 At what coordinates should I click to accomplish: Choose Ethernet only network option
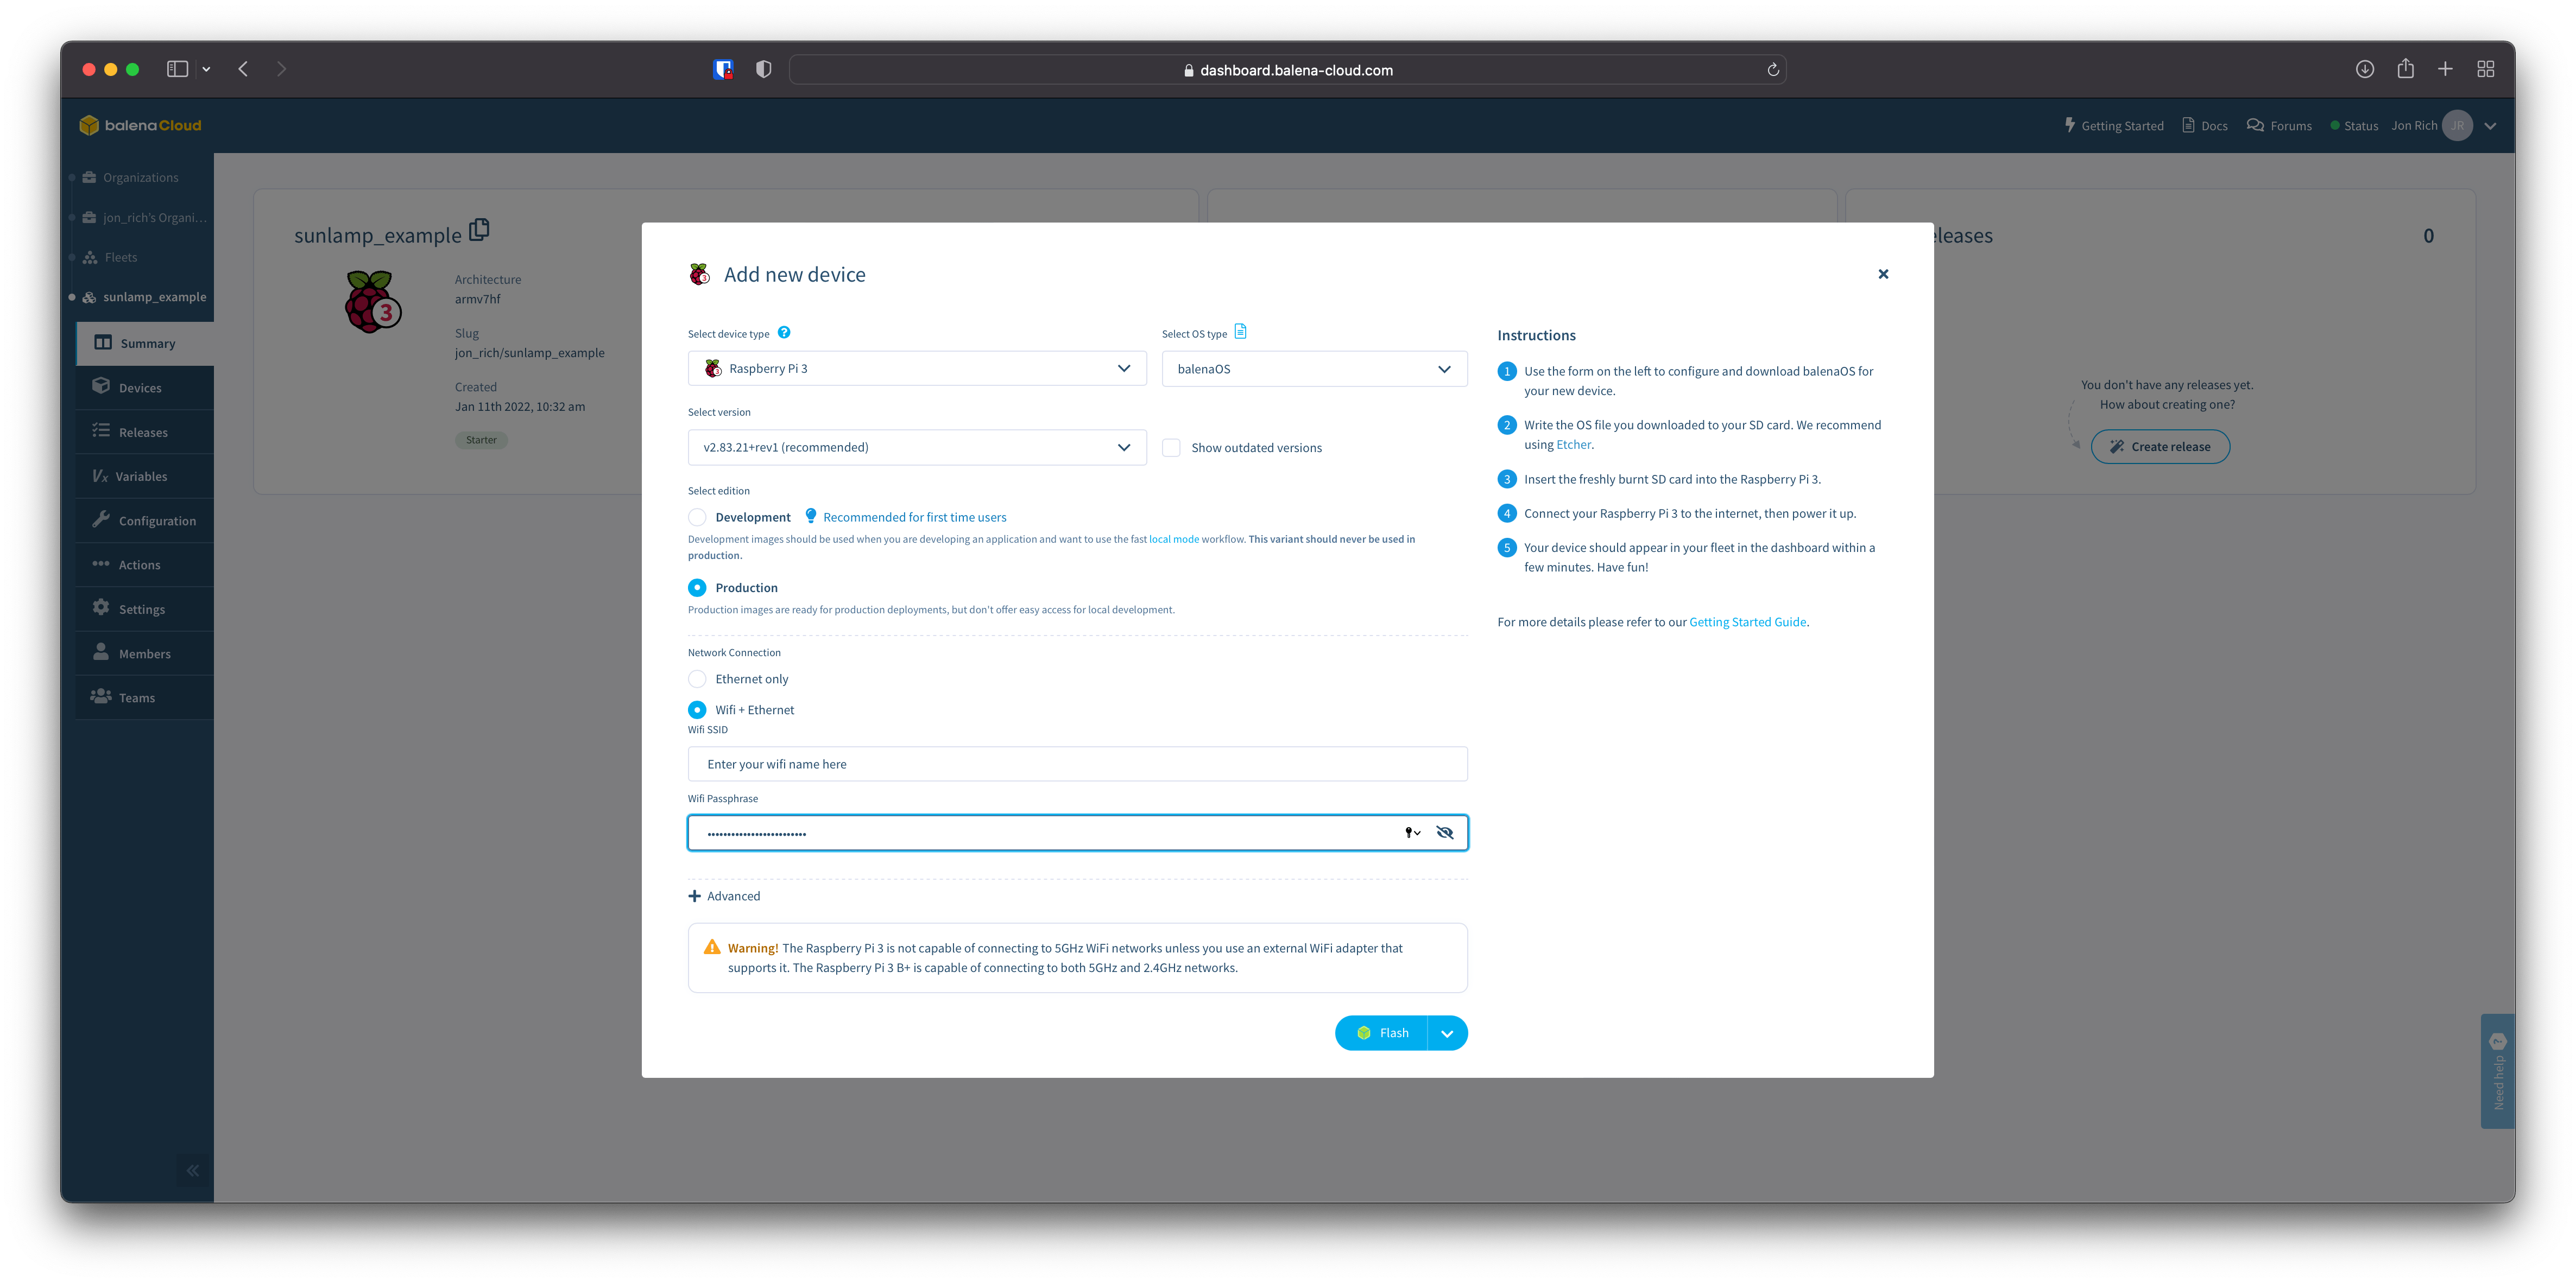pyautogui.click(x=697, y=678)
